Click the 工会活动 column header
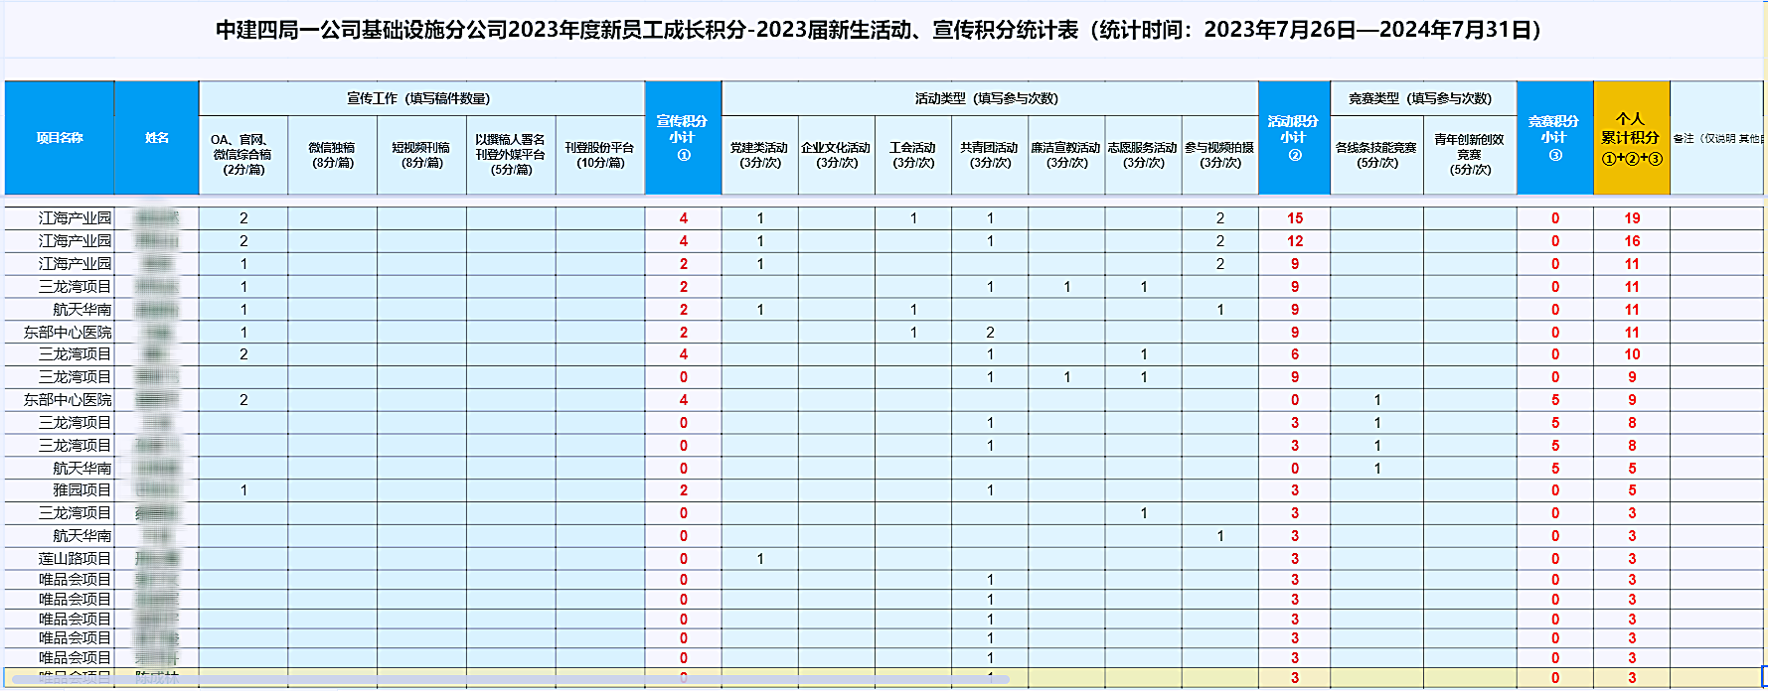Screen dimensions: 1768x691 (x=913, y=155)
